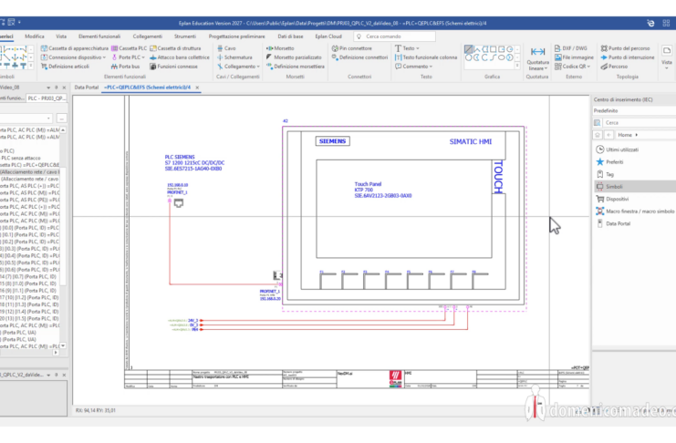Insert a Pin connettore
Screen dimensions: 676x443
(352, 48)
